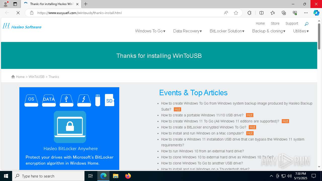
Task: Open Windows 11 bypass system requirements article
Action: click(233, 142)
